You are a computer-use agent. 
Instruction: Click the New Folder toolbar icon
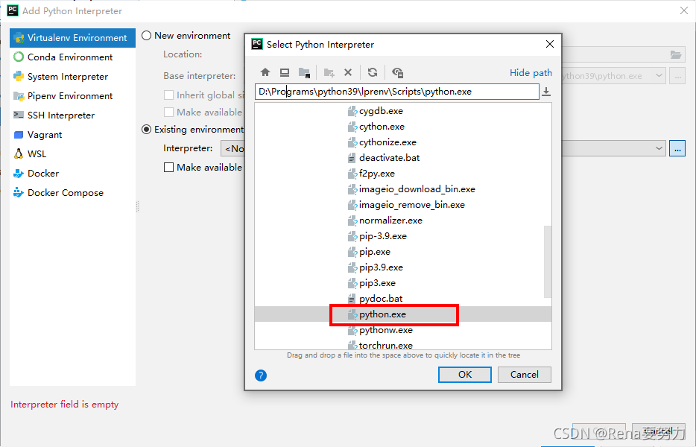tap(329, 72)
